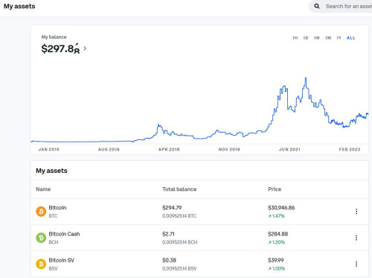The image size is (372, 278).
Task: Click the search magnifier icon
Action: [317, 6]
